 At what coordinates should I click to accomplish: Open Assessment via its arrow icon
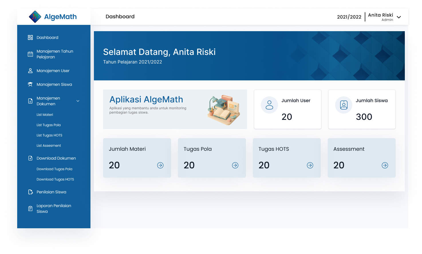click(385, 165)
